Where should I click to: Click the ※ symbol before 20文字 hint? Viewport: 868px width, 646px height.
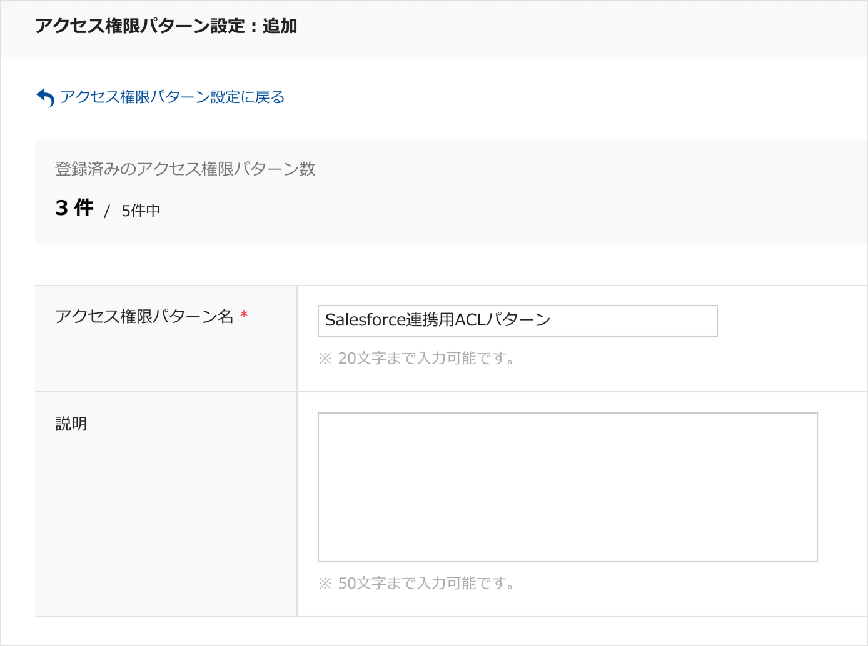pos(325,359)
